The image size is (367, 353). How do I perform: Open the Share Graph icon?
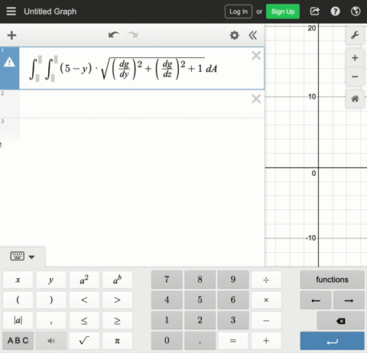coord(315,11)
